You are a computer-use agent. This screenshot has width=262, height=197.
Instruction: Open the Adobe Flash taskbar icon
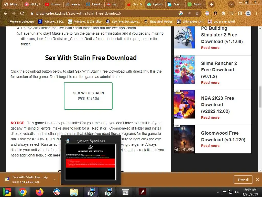(143, 192)
